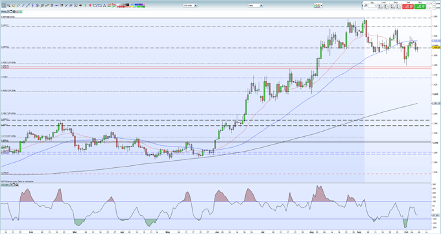Pick the triangle shape drawing tool
The height and width of the screenshot is (234, 441).
[104, 6]
